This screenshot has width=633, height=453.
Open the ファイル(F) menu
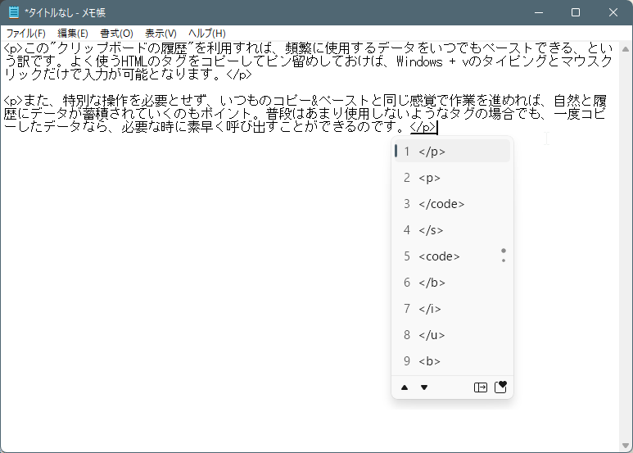(x=25, y=34)
